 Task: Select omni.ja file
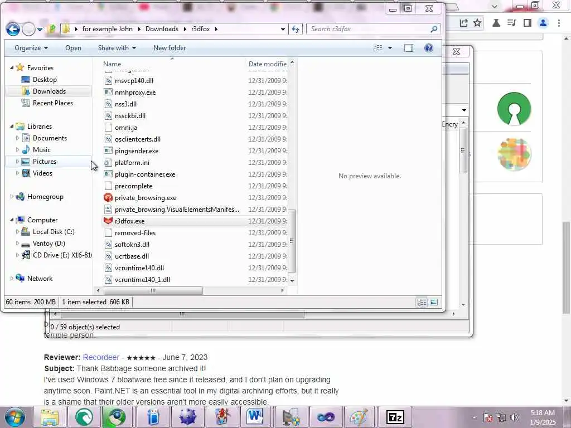coord(125,128)
